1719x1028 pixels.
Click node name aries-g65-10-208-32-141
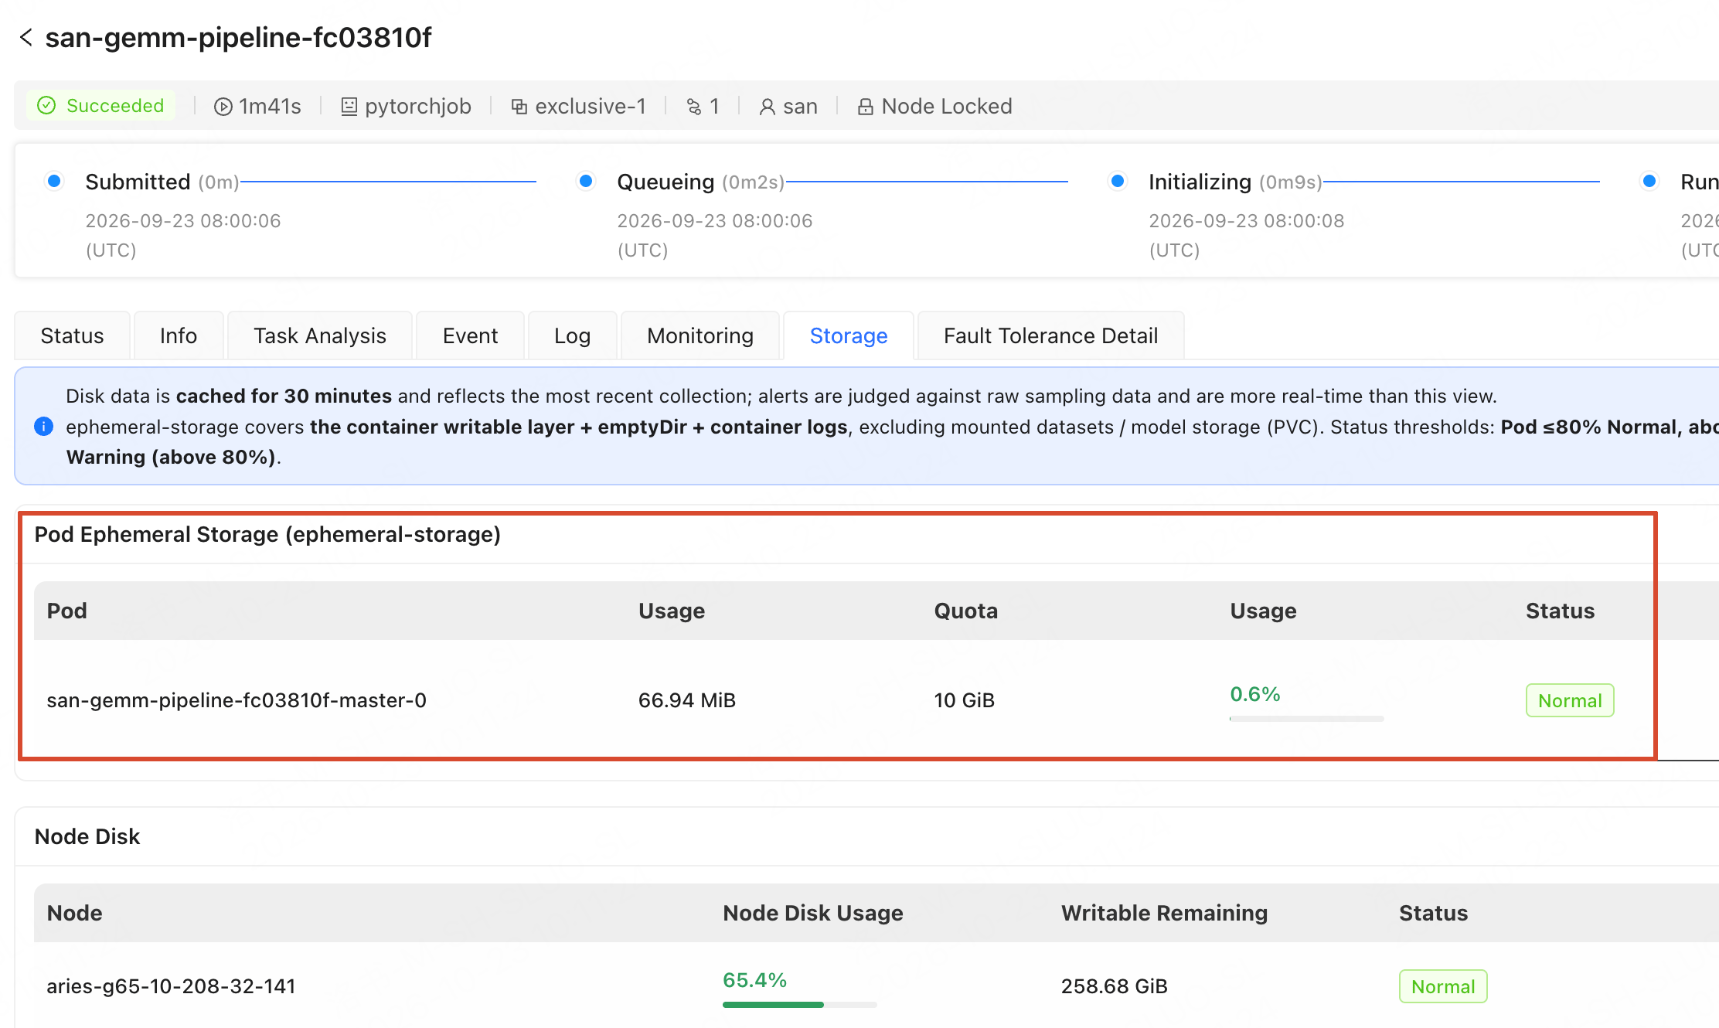click(171, 986)
